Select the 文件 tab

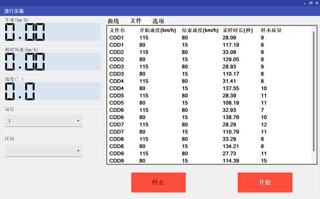pos(136,21)
